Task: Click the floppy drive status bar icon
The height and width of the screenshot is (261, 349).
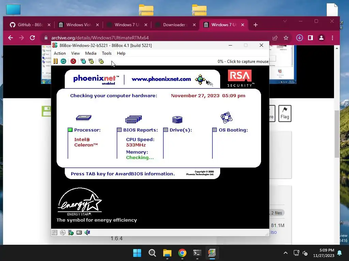Action: [x=55, y=232]
